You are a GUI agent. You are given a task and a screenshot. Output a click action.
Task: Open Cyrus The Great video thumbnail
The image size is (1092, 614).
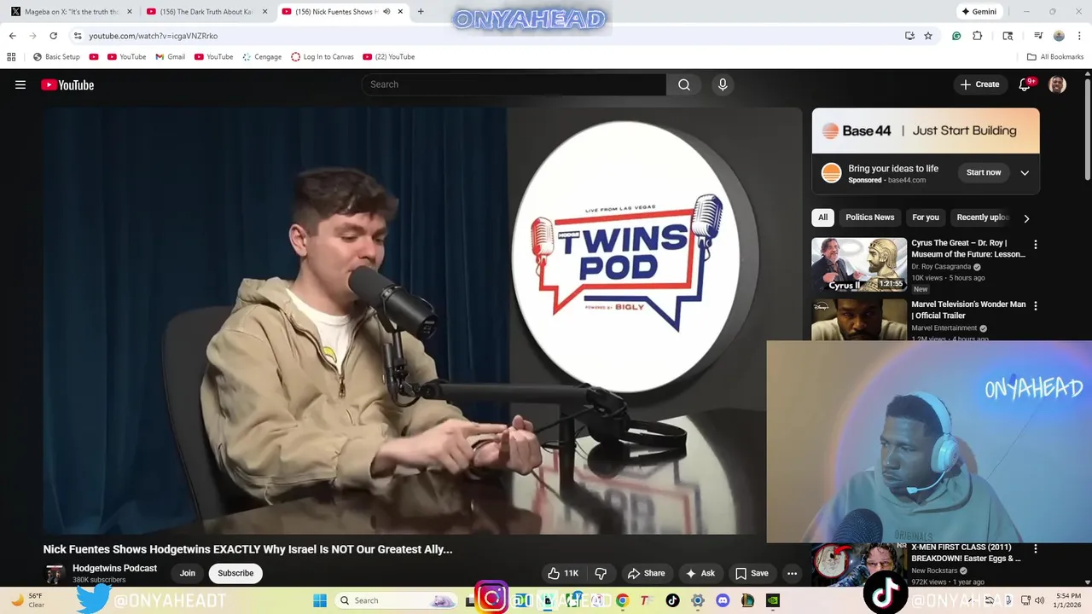(x=859, y=264)
